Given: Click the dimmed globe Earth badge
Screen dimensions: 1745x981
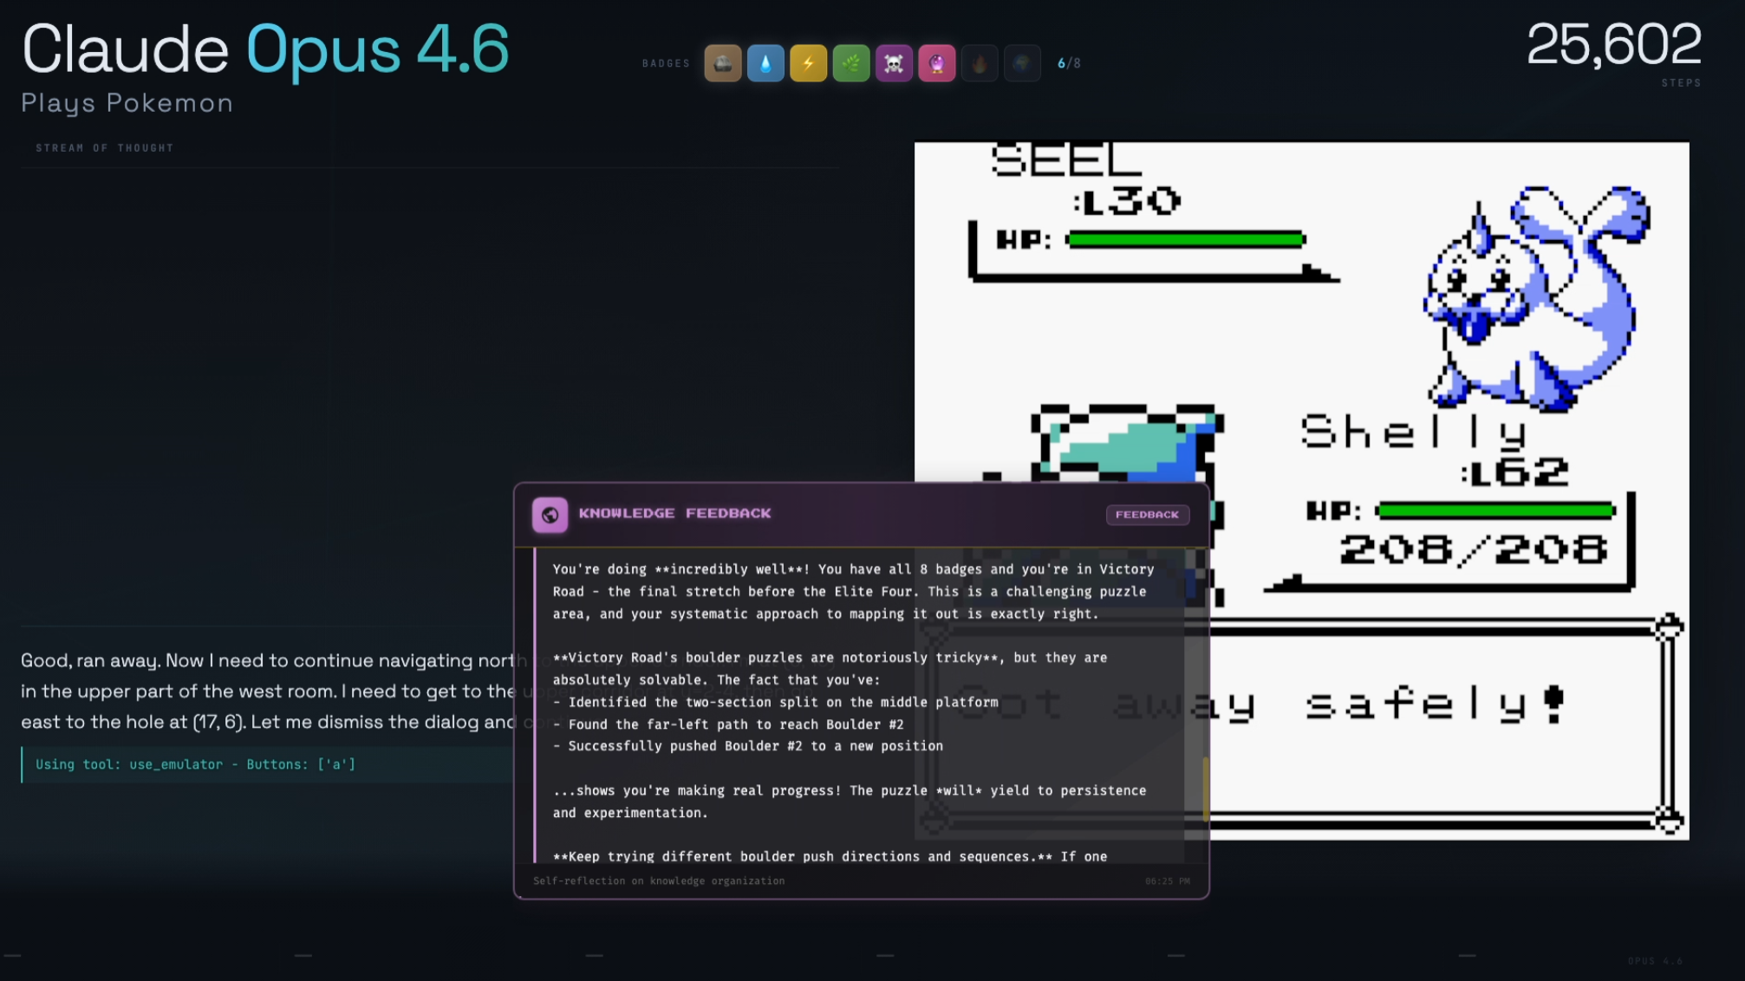Looking at the screenshot, I should click(1022, 63).
